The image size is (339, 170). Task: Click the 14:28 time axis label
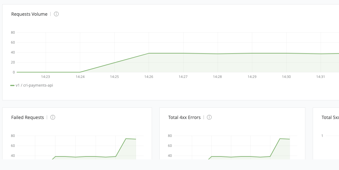217,77
